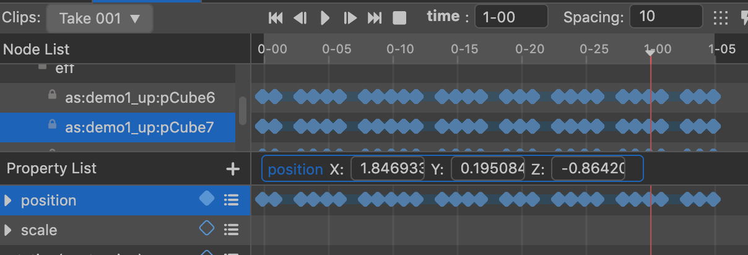Toggle lock on as:demo1_up:pCube6
This screenshot has height=255, width=748.
click(53, 95)
